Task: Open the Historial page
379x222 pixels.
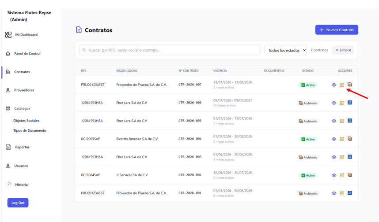Action: (x=17, y=185)
